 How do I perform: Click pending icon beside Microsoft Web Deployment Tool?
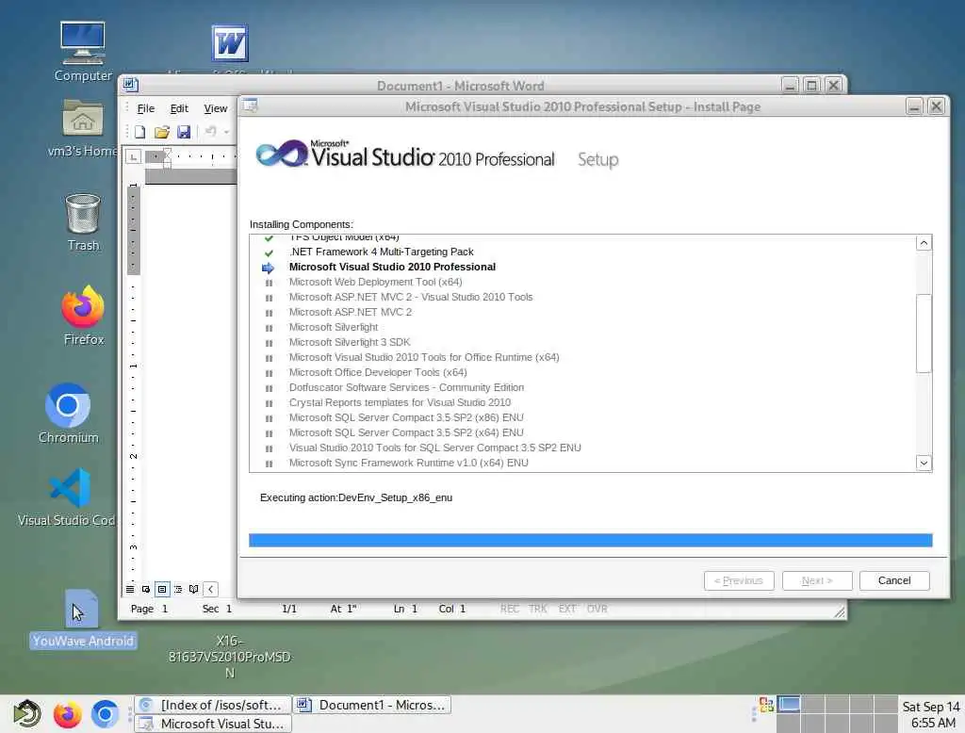click(269, 283)
